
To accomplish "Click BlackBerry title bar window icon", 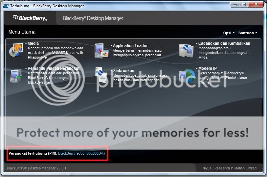I will (6, 6).
